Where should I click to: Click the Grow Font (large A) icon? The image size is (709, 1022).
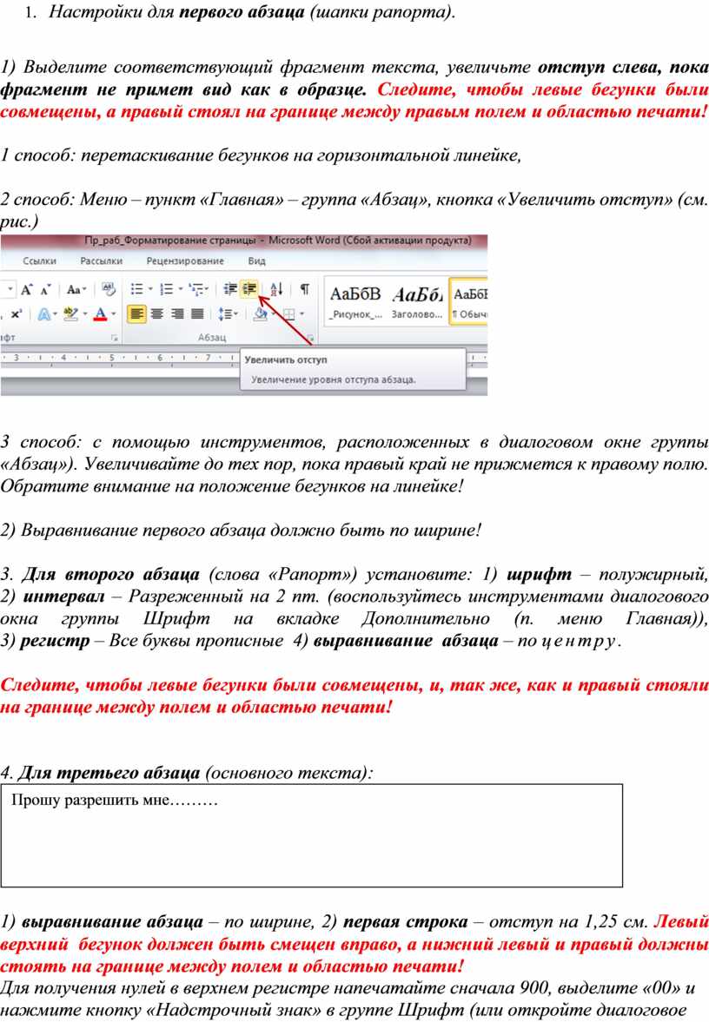click(x=27, y=289)
